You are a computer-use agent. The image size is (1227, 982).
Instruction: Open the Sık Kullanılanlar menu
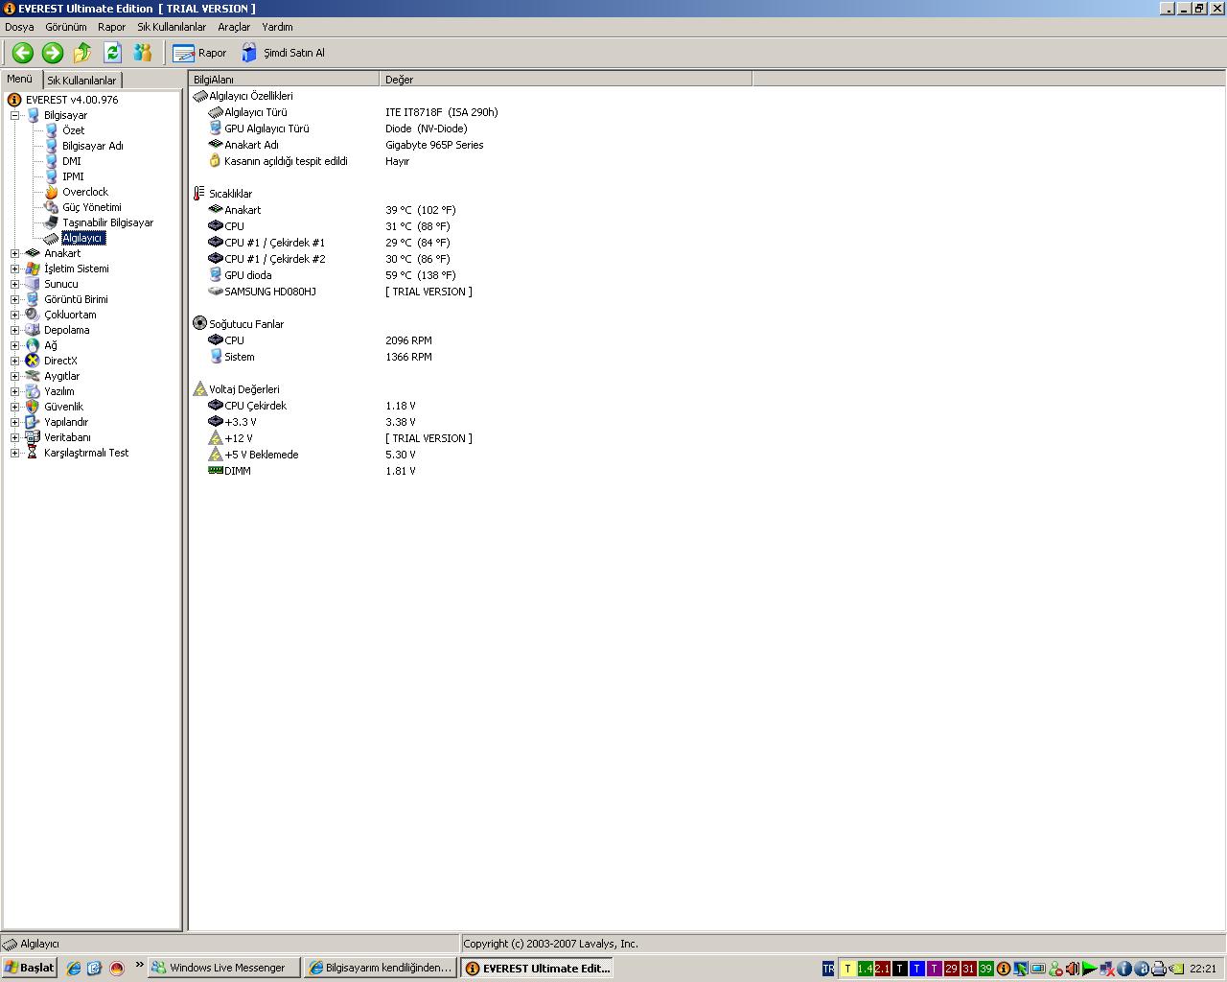tap(172, 27)
